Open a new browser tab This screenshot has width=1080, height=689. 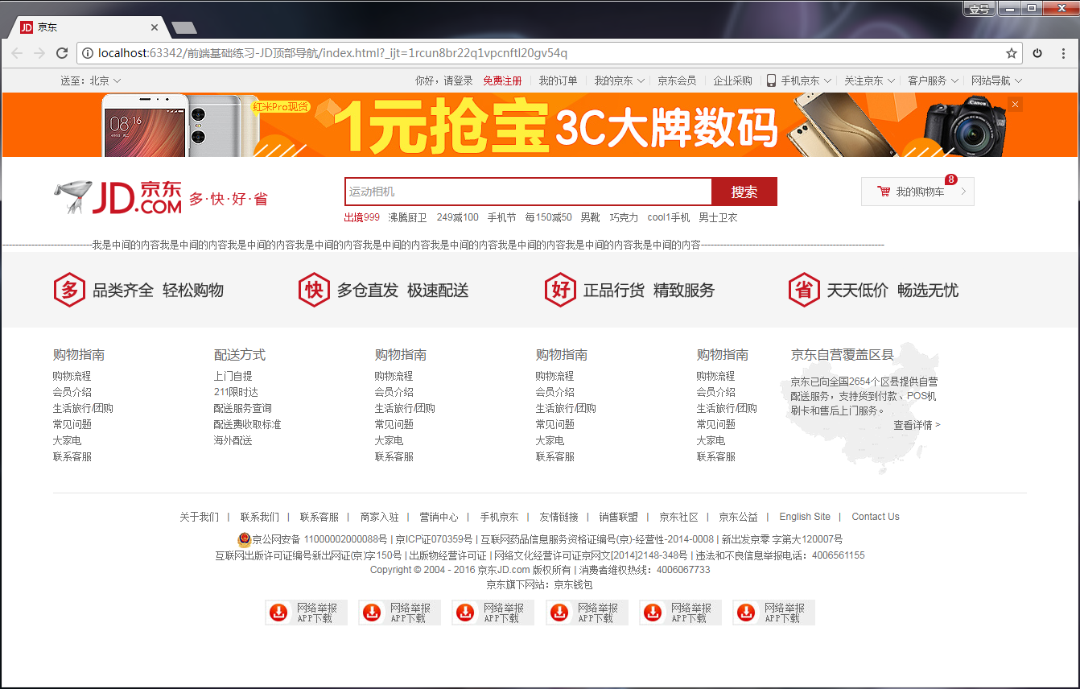click(x=184, y=28)
